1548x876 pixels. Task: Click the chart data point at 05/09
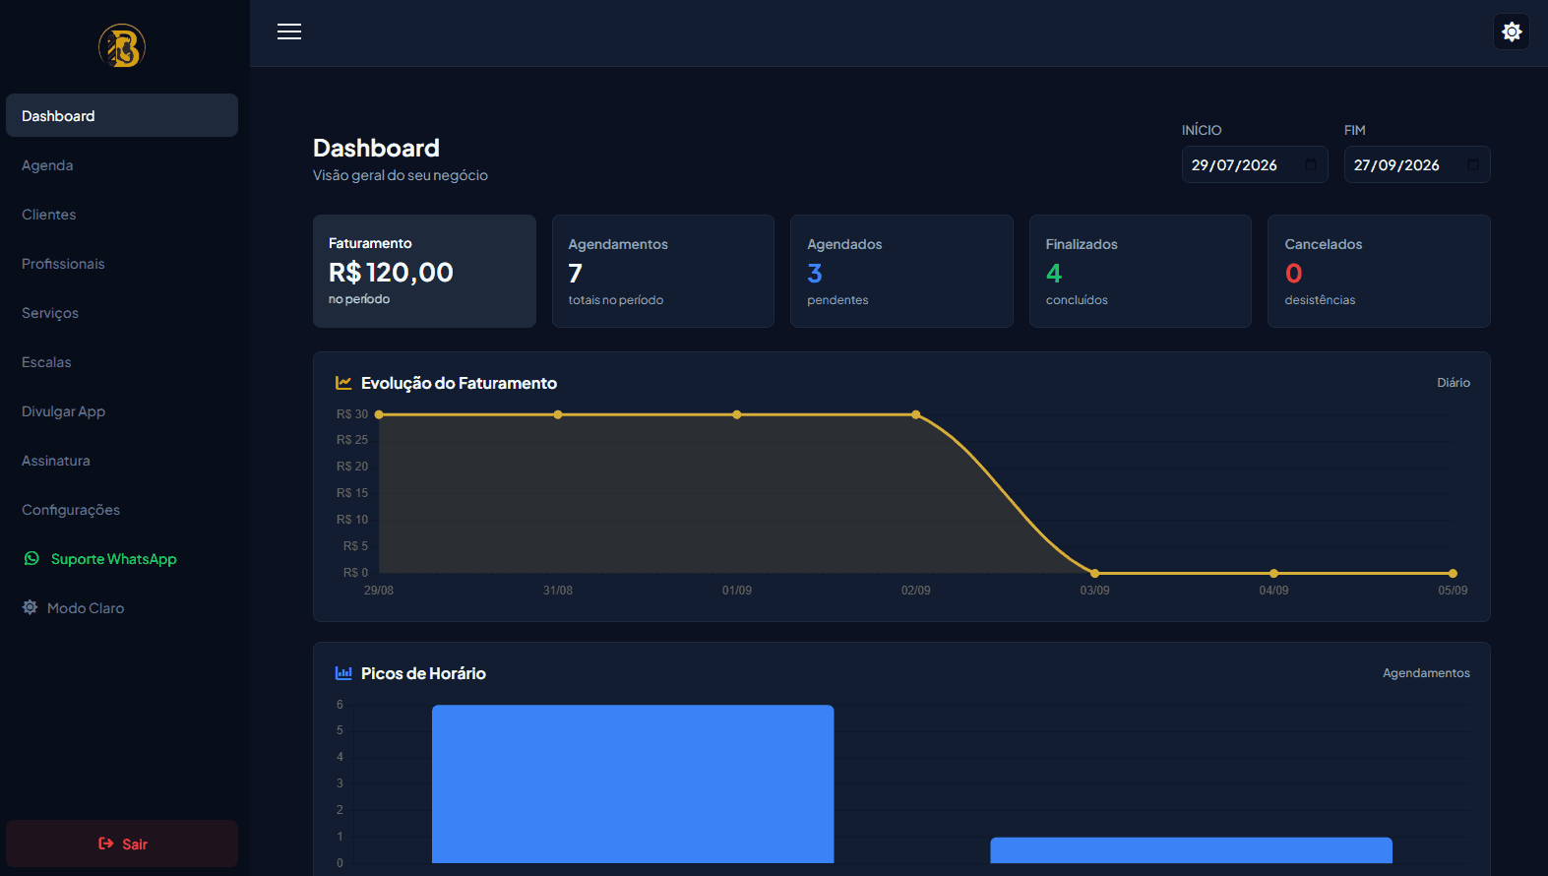[x=1453, y=573]
